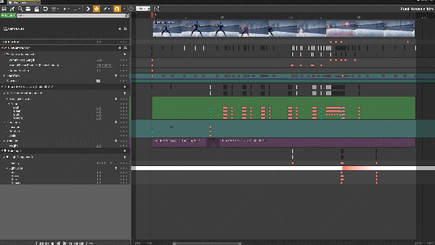
Task: Open the general options dropdown in toolbar
Action: (54, 9)
